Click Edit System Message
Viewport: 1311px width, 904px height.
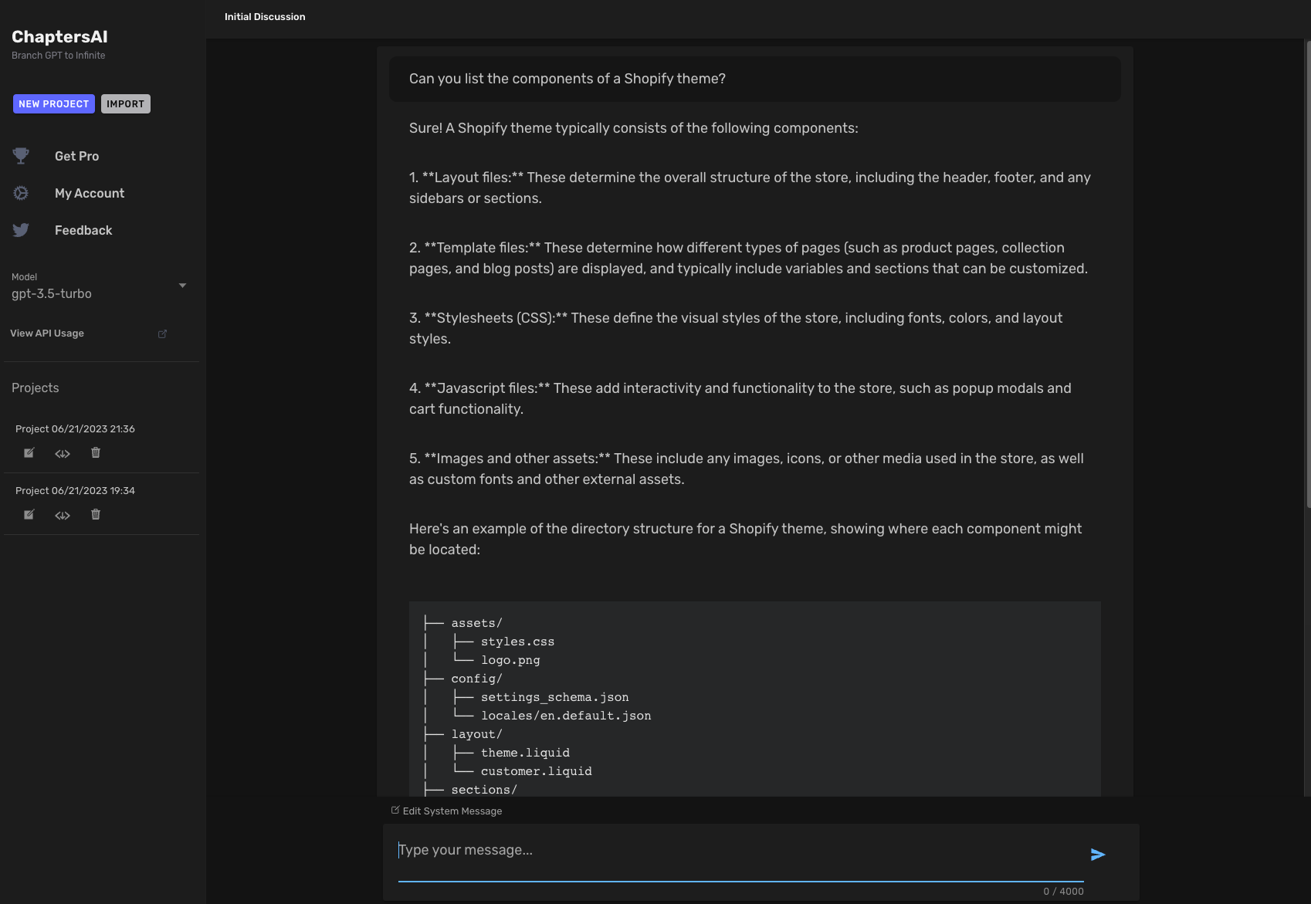click(452, 811)
